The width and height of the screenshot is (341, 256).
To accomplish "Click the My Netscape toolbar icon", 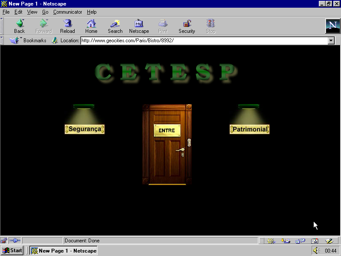I will [139, 26].
